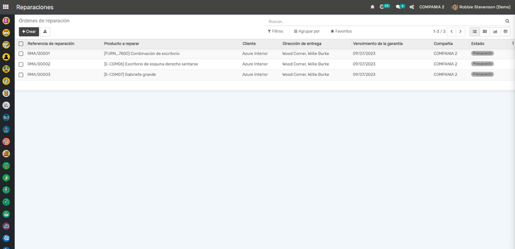The width and height of the screenshot is (515, 249).
Task: Click the export download icon button
Action: (x=45, y=32)
